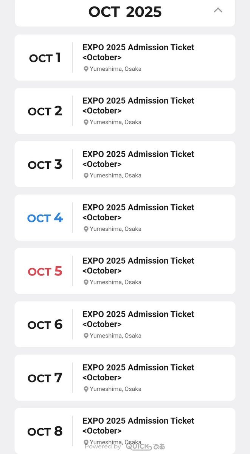Click the OCT 7 location pin icon
Image resolution: width=250 pixels, height=454 pixels.
pyautogui.click(x=86, y=389)
